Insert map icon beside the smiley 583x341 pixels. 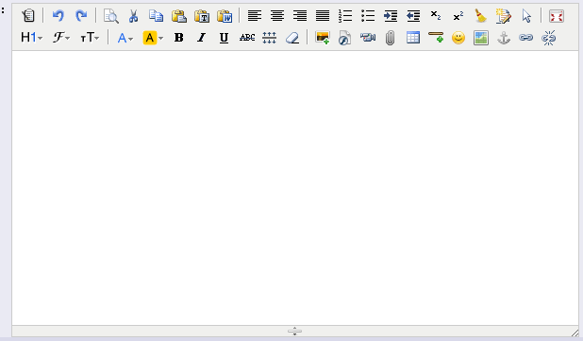(481, 38)
